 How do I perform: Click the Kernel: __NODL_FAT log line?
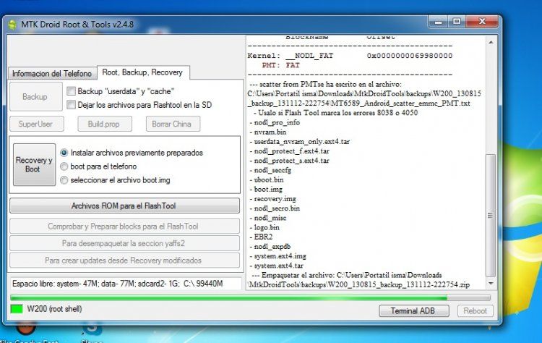(x=350, y=56)
